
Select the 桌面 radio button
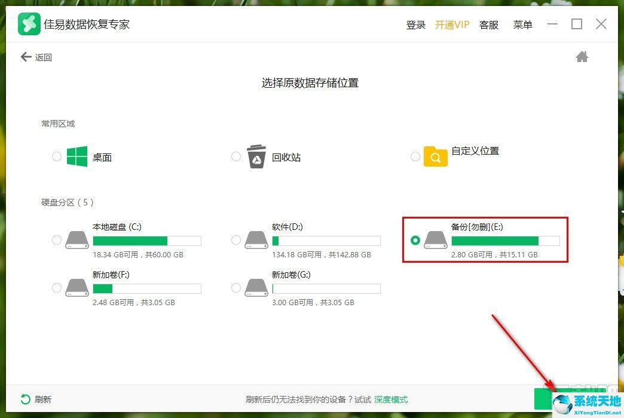56,156
